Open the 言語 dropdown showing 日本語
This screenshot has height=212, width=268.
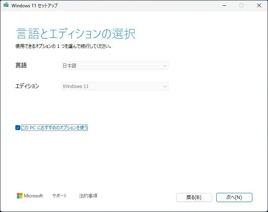coord(115,65)
